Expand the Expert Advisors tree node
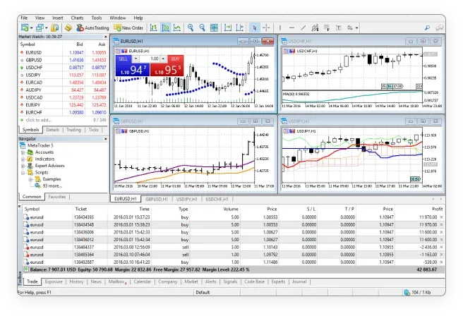Image resolution: width=463 pixels, height=316 pixels. click(x=23, y=166)
